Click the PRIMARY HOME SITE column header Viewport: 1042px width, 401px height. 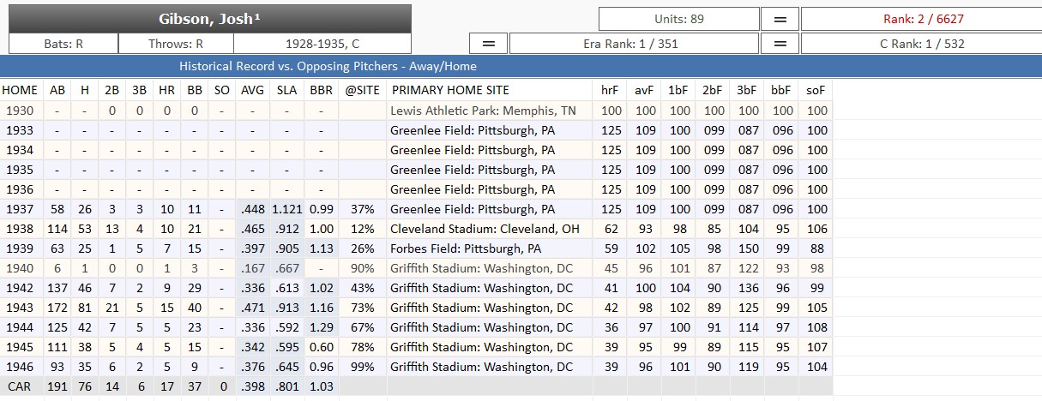(x=450, y=90)
